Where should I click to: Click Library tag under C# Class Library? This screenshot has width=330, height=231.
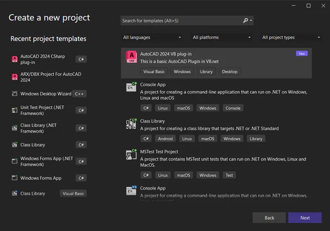pyautogui.click(x=256, y=139)
